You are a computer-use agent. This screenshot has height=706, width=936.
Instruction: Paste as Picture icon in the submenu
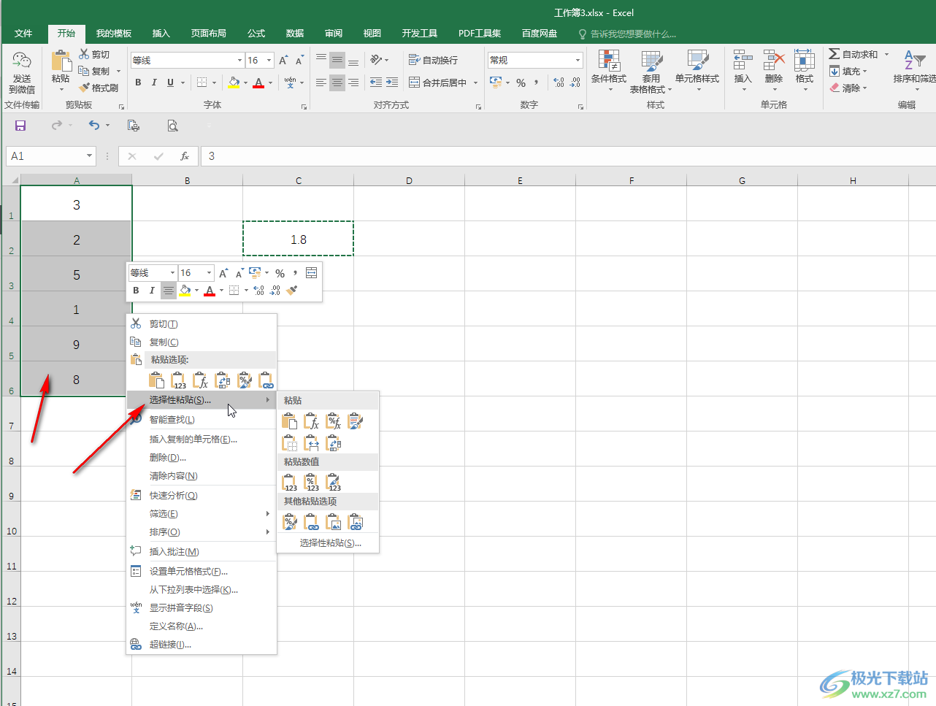pyautogui.click(x=334, y=522)
